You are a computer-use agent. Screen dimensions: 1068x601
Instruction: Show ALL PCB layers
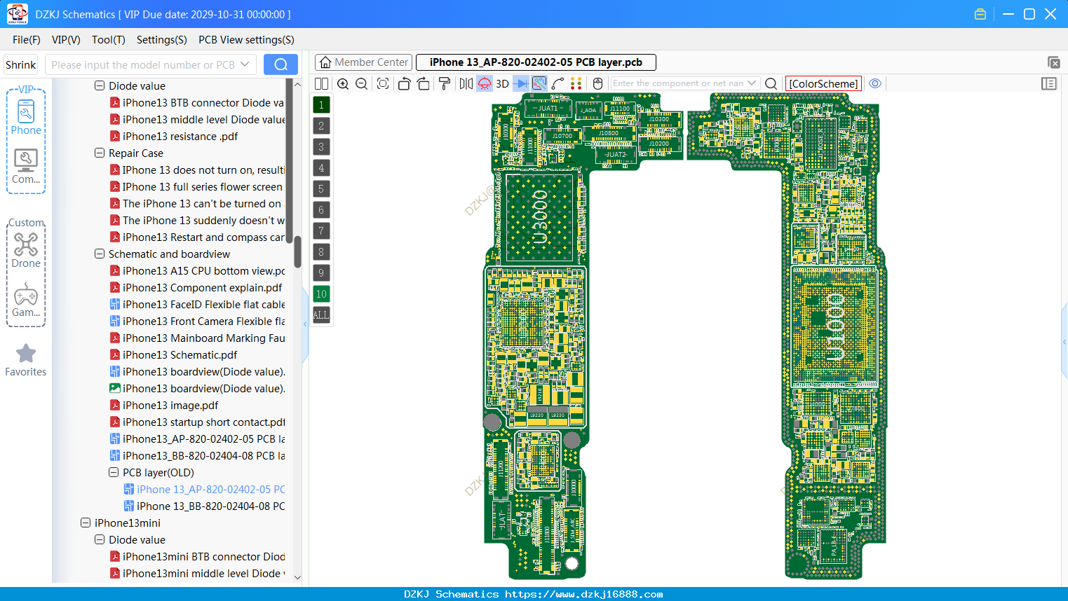point(321,315)
